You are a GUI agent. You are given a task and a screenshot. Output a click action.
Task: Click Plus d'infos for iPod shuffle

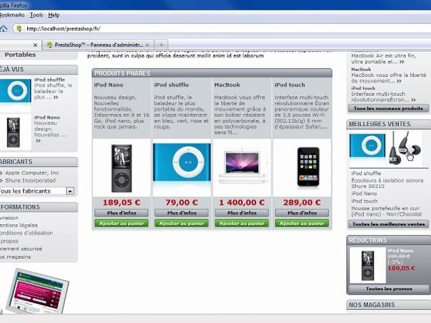[x=181, y=213]
